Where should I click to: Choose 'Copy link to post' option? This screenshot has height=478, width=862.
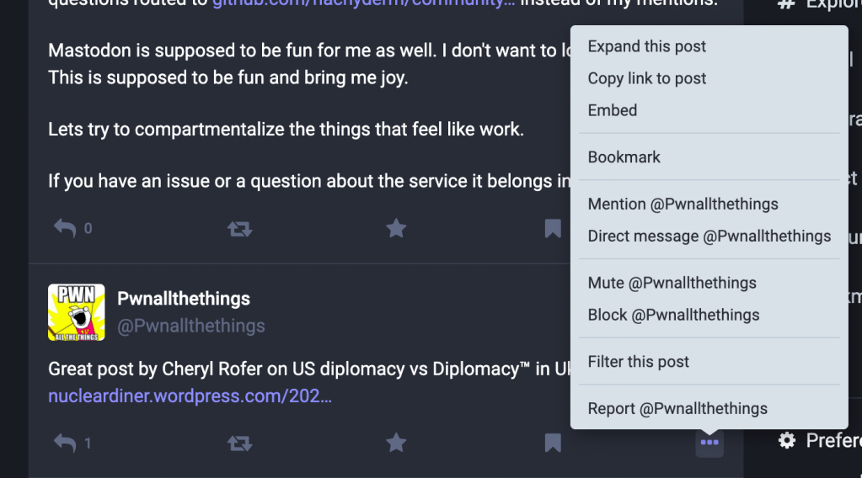coord(647,78)
